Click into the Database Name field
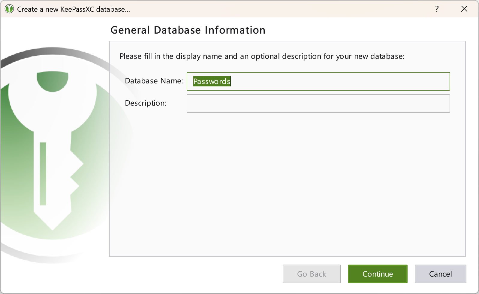The image size is (479, 294). tap(318, 81)
